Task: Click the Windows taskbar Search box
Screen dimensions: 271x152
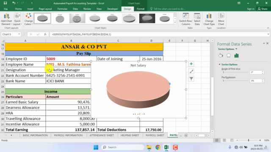Action: pos(122,147)
